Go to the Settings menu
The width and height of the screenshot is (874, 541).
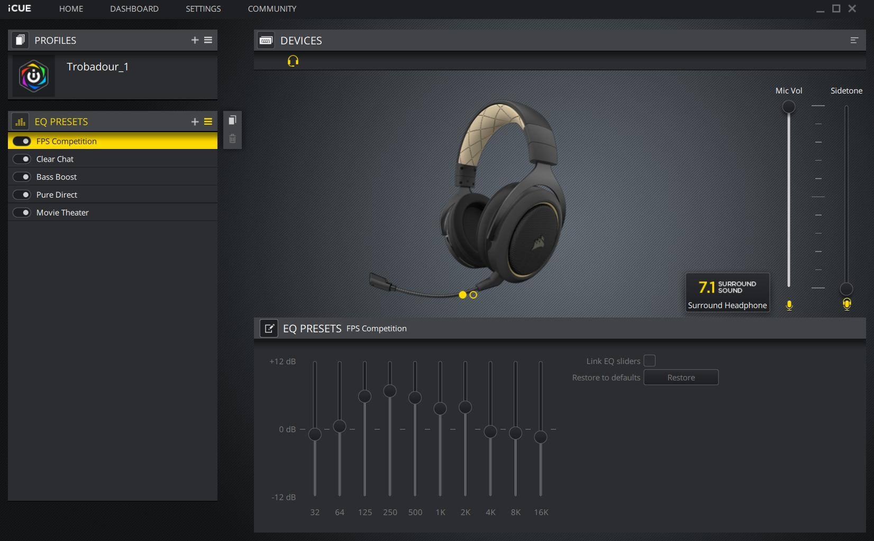pos(203,9)
